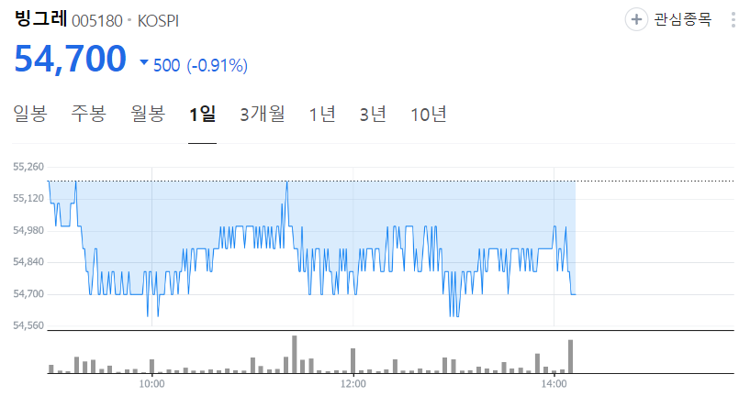Click the last volume bar after 14:00
This screenshot has height=396, width=739.
point(570,357)
